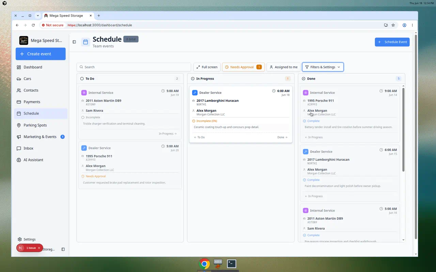Click the Done column count badge 5

(398, 79)
